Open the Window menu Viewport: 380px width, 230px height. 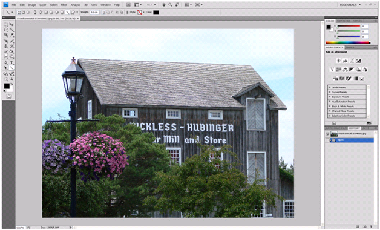106,5
